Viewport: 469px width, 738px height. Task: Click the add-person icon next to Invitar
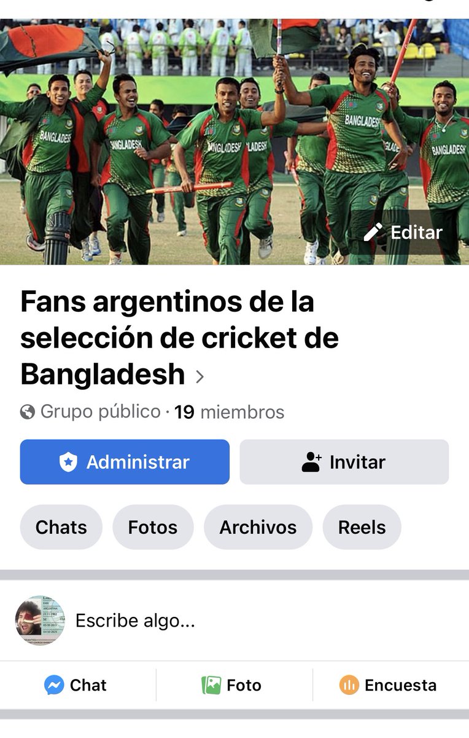tap(312, 462)
